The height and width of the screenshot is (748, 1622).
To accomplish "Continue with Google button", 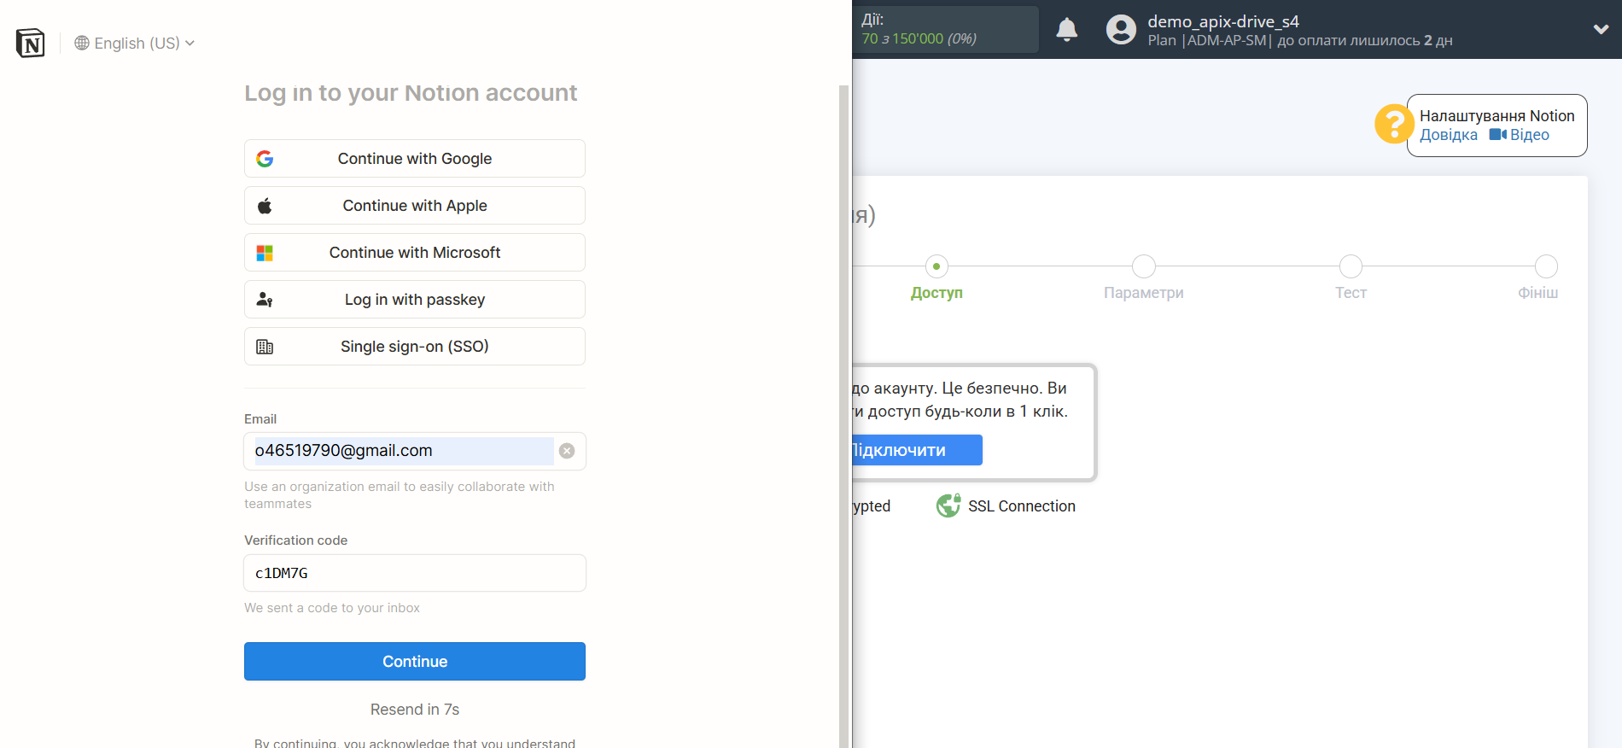I will (415, 159).
